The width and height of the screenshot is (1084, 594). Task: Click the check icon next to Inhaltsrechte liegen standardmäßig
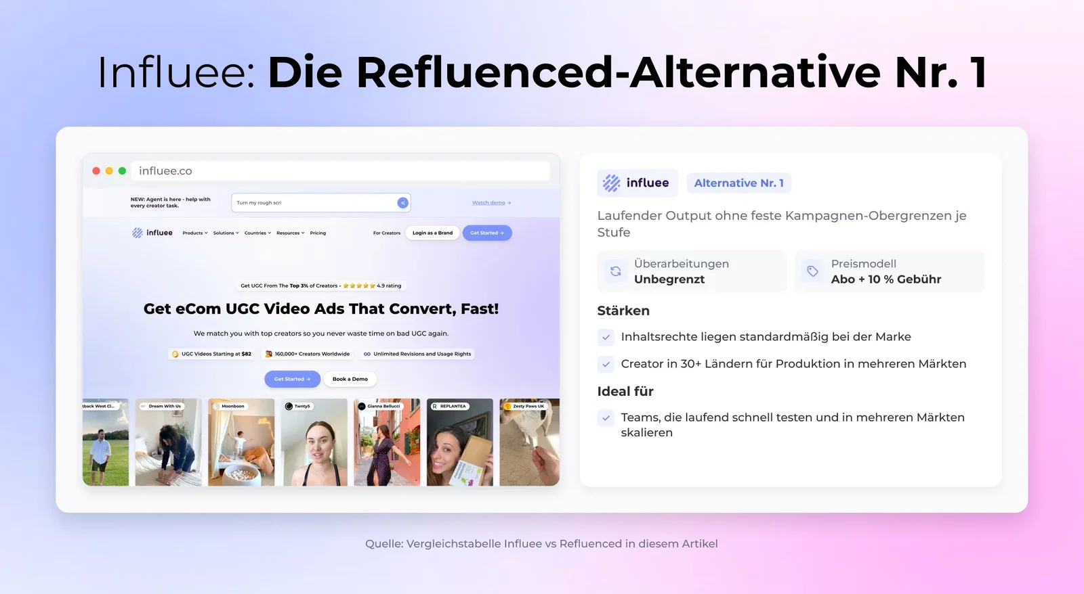[606, 337]
